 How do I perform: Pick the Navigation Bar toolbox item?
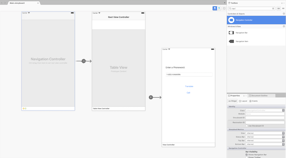(x=256, y=33)
